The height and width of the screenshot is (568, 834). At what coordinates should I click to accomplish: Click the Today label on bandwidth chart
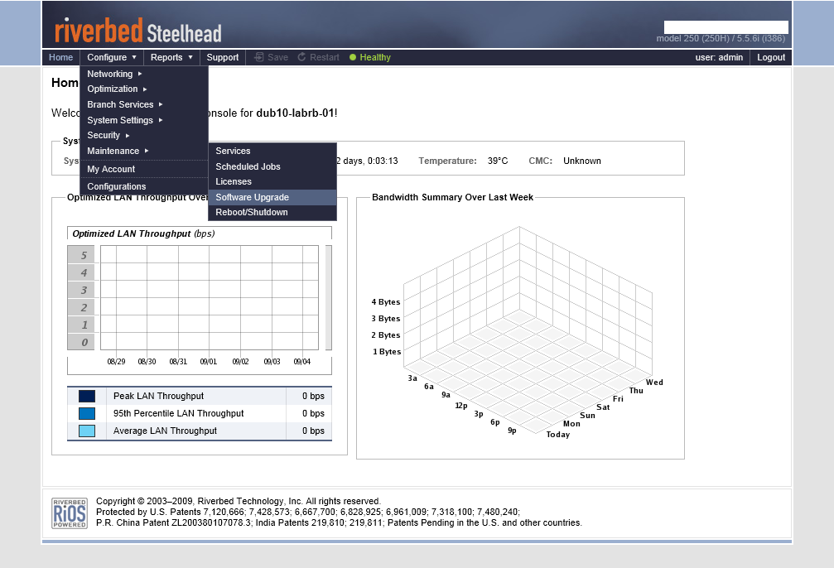[558, 435]
